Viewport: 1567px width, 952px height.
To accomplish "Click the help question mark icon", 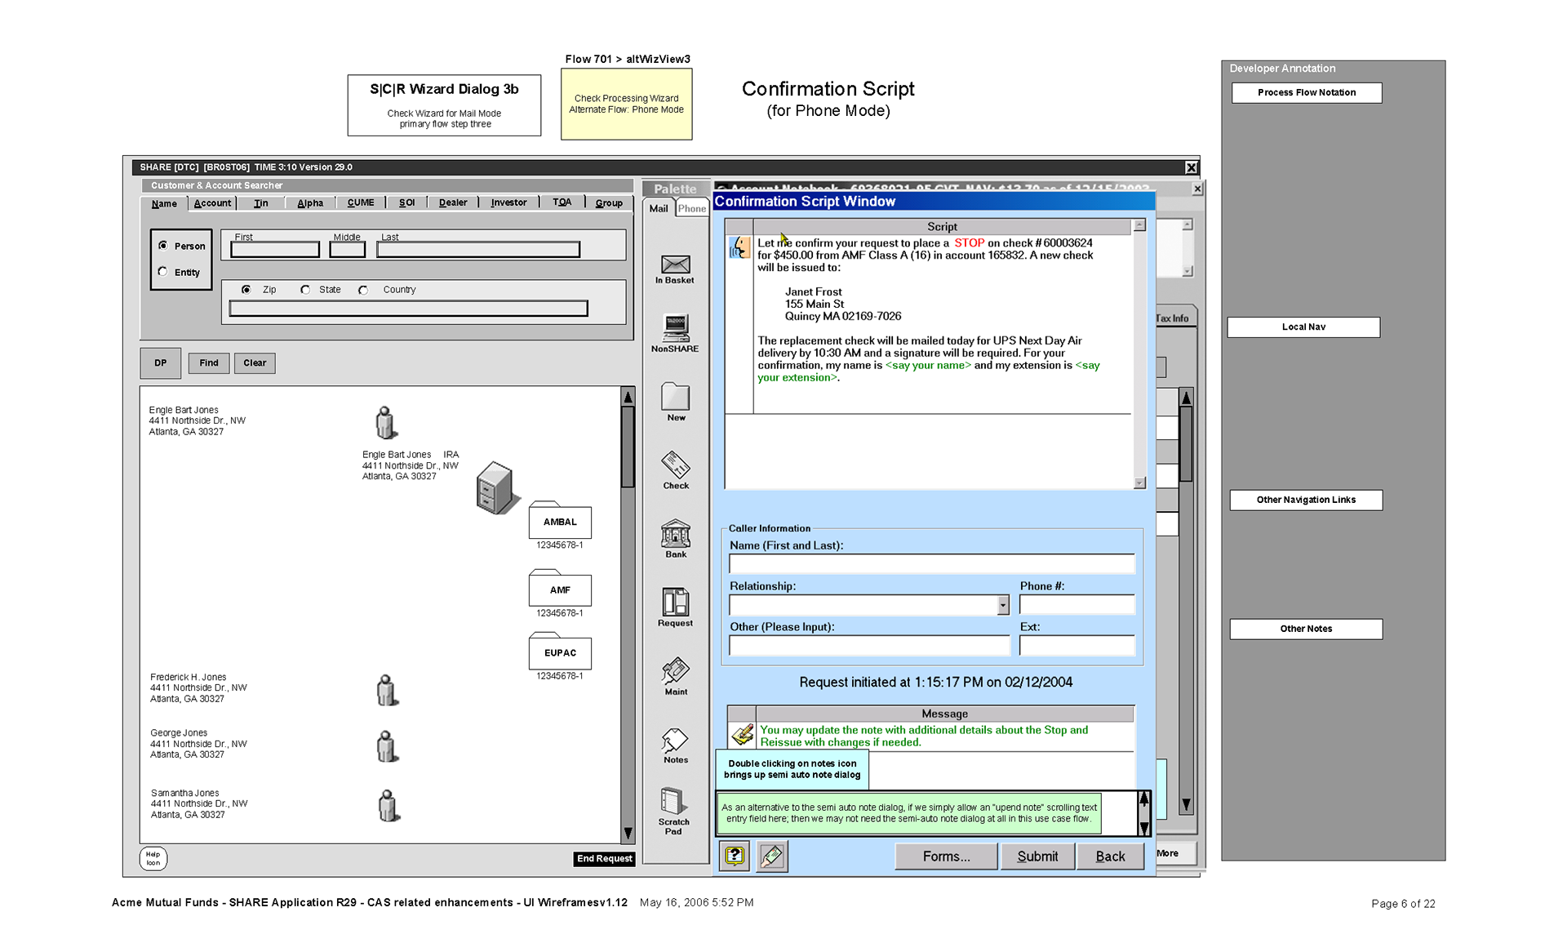I will (x=735, y=856).
